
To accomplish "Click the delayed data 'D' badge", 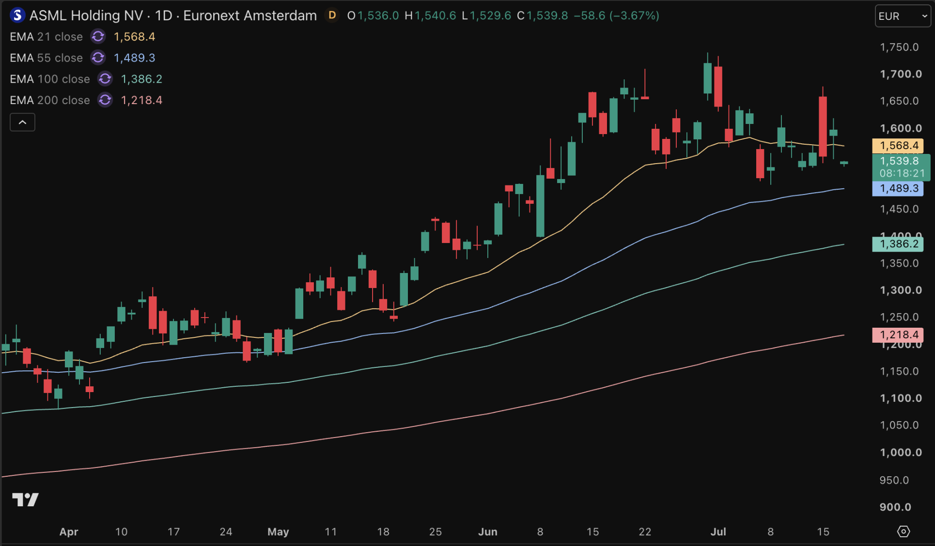I will point(332,15).
